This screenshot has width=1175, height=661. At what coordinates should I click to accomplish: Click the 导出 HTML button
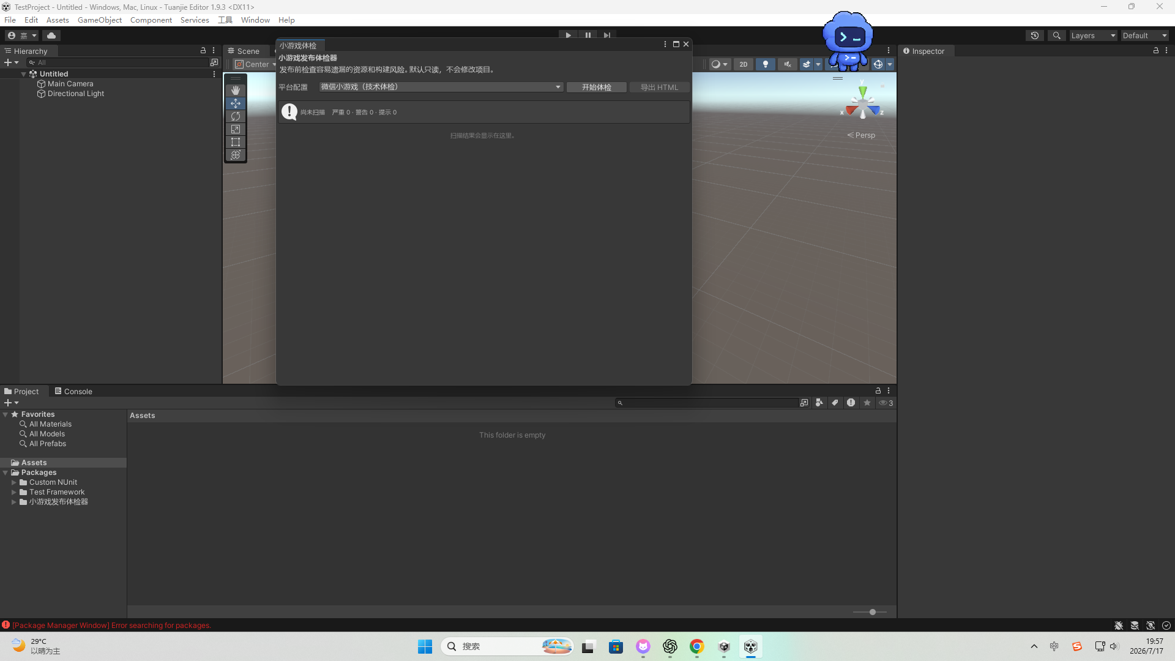pyautogui.click(x=659, y=88)
